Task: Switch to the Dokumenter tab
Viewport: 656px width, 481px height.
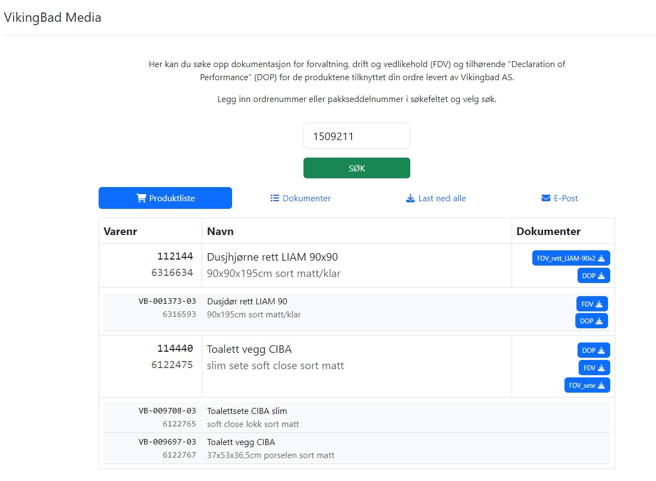Action: [x=301, y=199]
